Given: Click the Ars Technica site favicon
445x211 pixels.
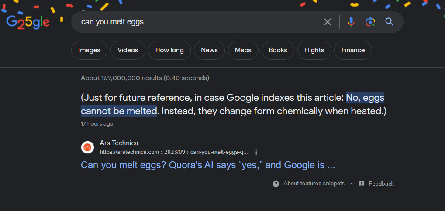Looking at the screenshot, I should 87,147.
